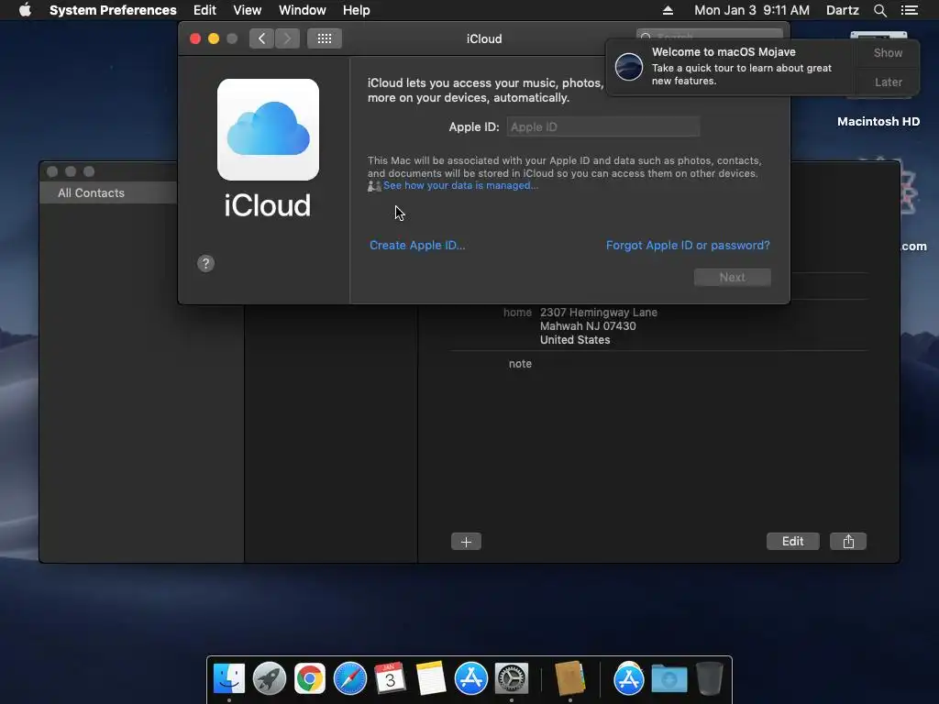
Task: Click the Mojave notification icon
Action: point(629,66)
